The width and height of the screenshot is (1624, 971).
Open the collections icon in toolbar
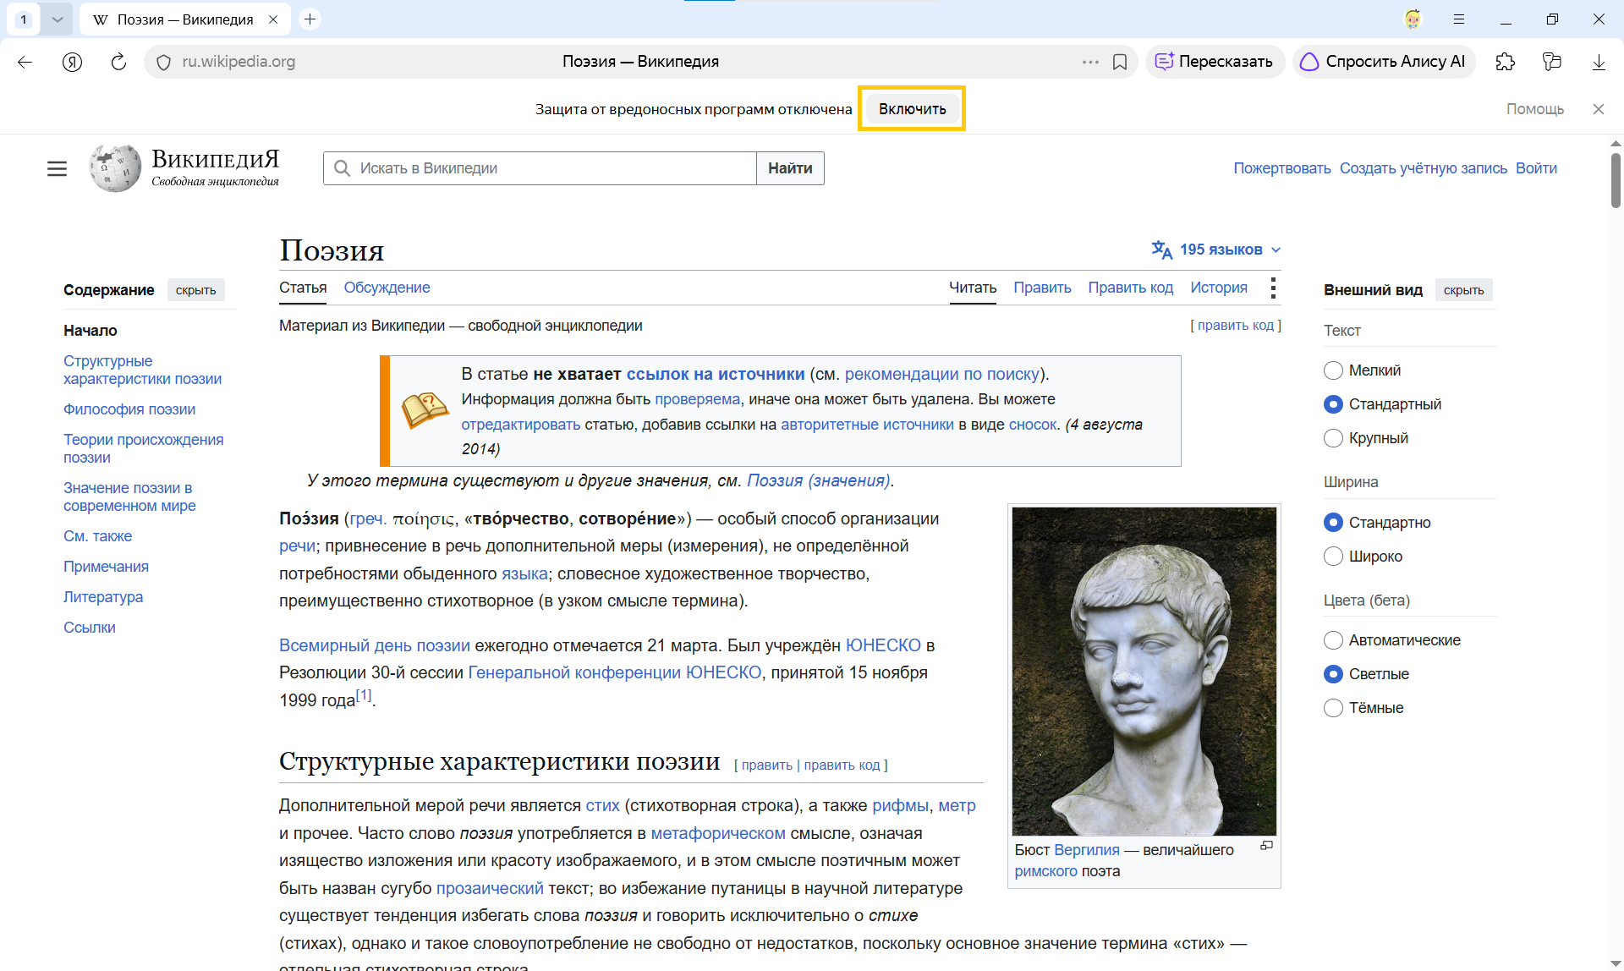tap(1552, 62)
